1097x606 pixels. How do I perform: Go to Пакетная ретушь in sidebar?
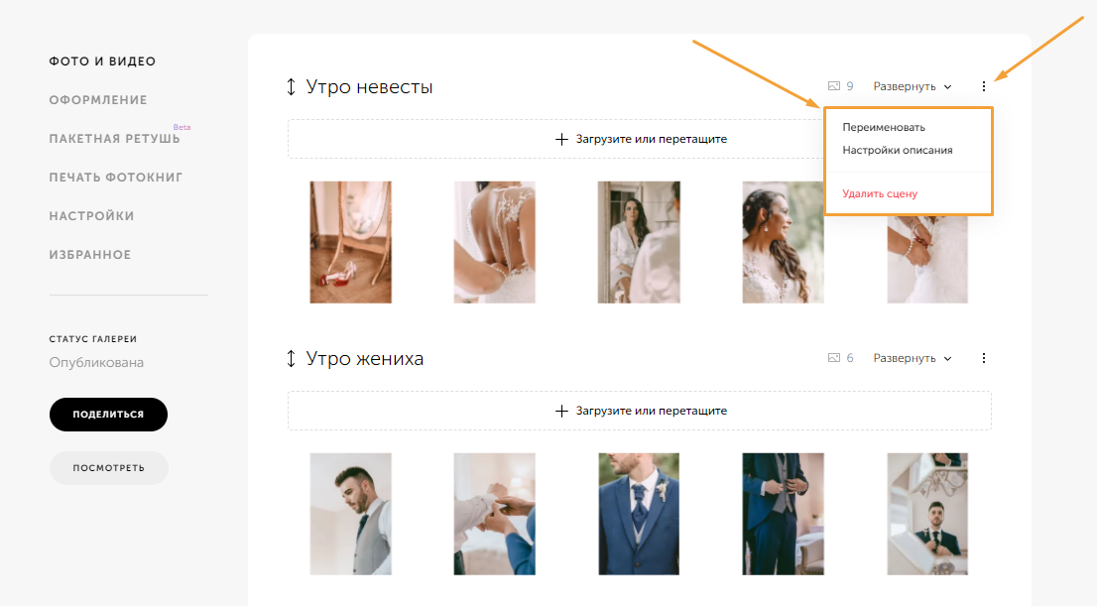[114, 139]
